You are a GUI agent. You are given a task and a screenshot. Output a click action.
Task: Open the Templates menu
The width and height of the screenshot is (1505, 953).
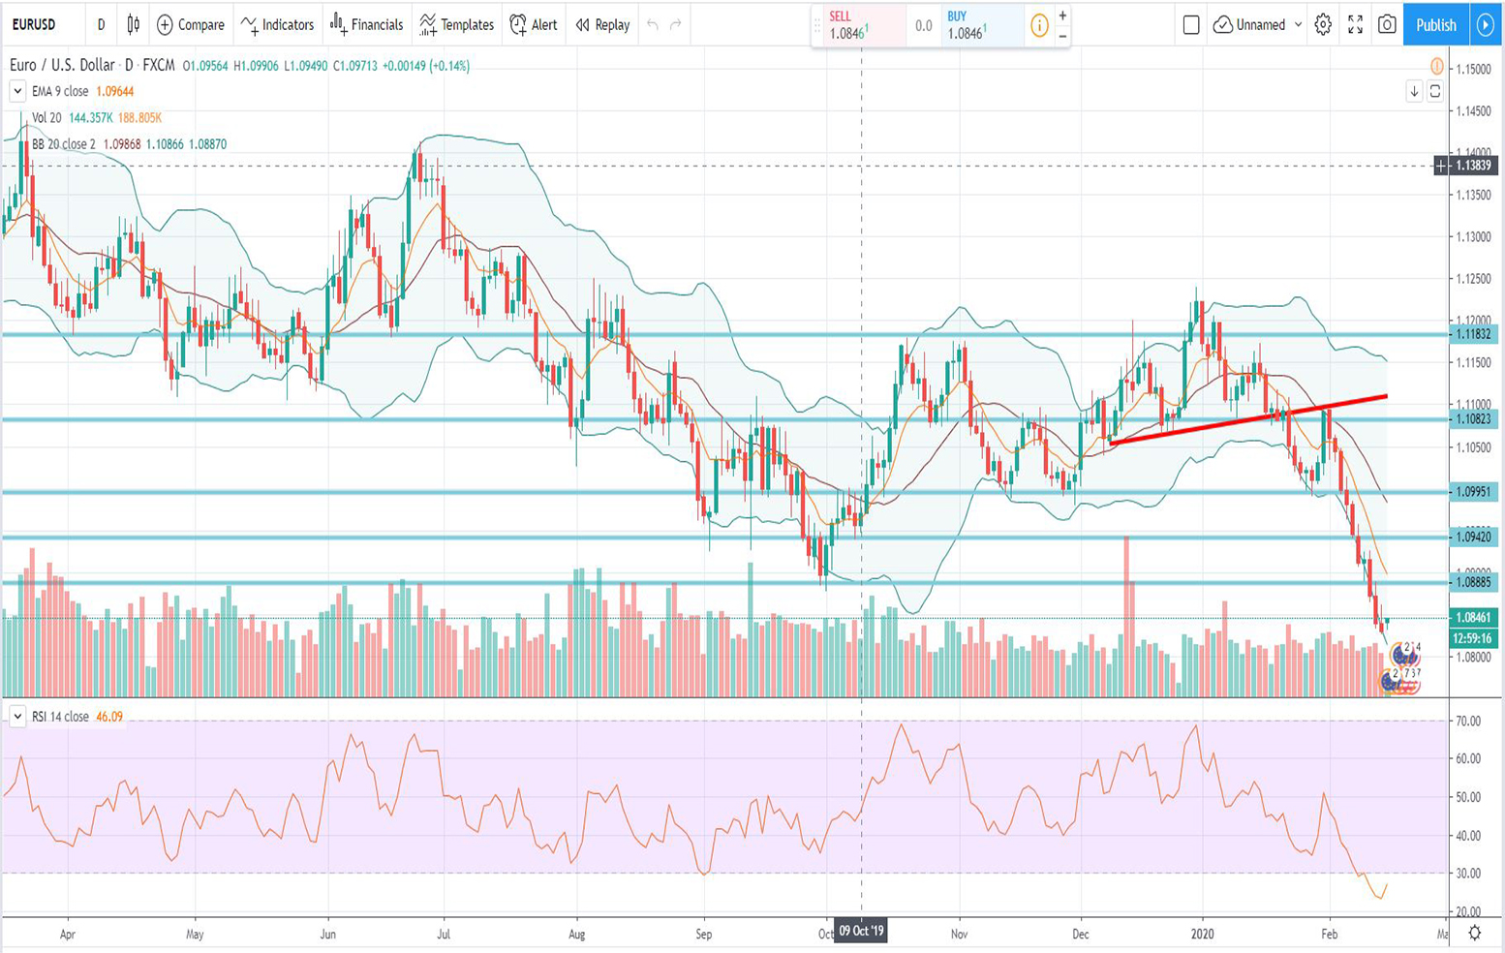[x=456, y=25]
